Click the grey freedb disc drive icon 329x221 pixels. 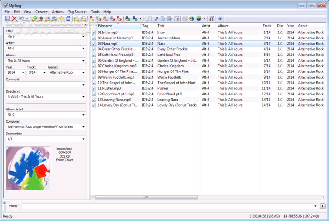point(185,19)
